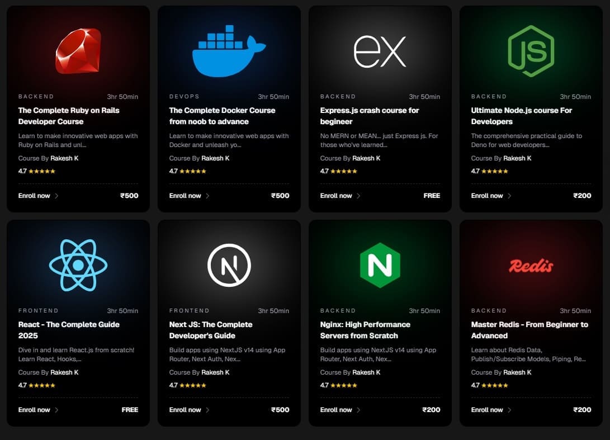
Task: Enroll now in the Ruby on Rails course
Action: point(34,196)
